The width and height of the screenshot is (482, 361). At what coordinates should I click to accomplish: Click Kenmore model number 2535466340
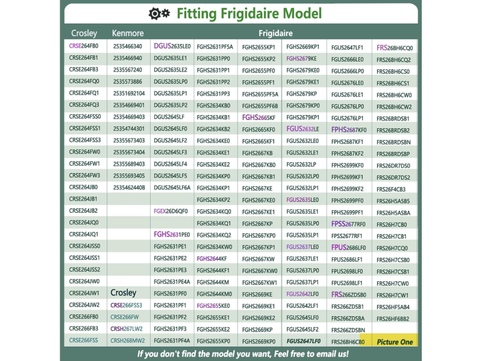(x=128, y=46)
